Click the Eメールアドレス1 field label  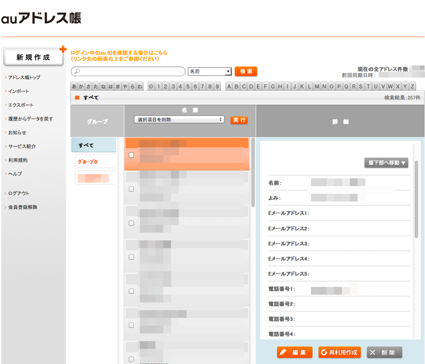(x=289, y=213)
